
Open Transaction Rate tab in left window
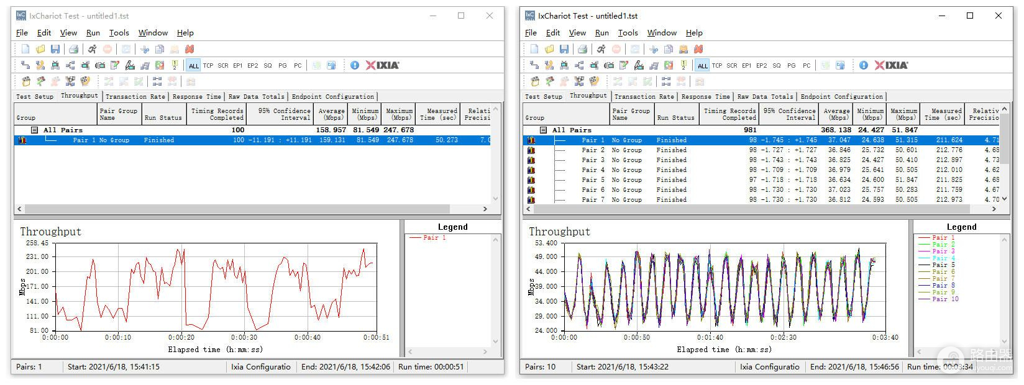135,97
